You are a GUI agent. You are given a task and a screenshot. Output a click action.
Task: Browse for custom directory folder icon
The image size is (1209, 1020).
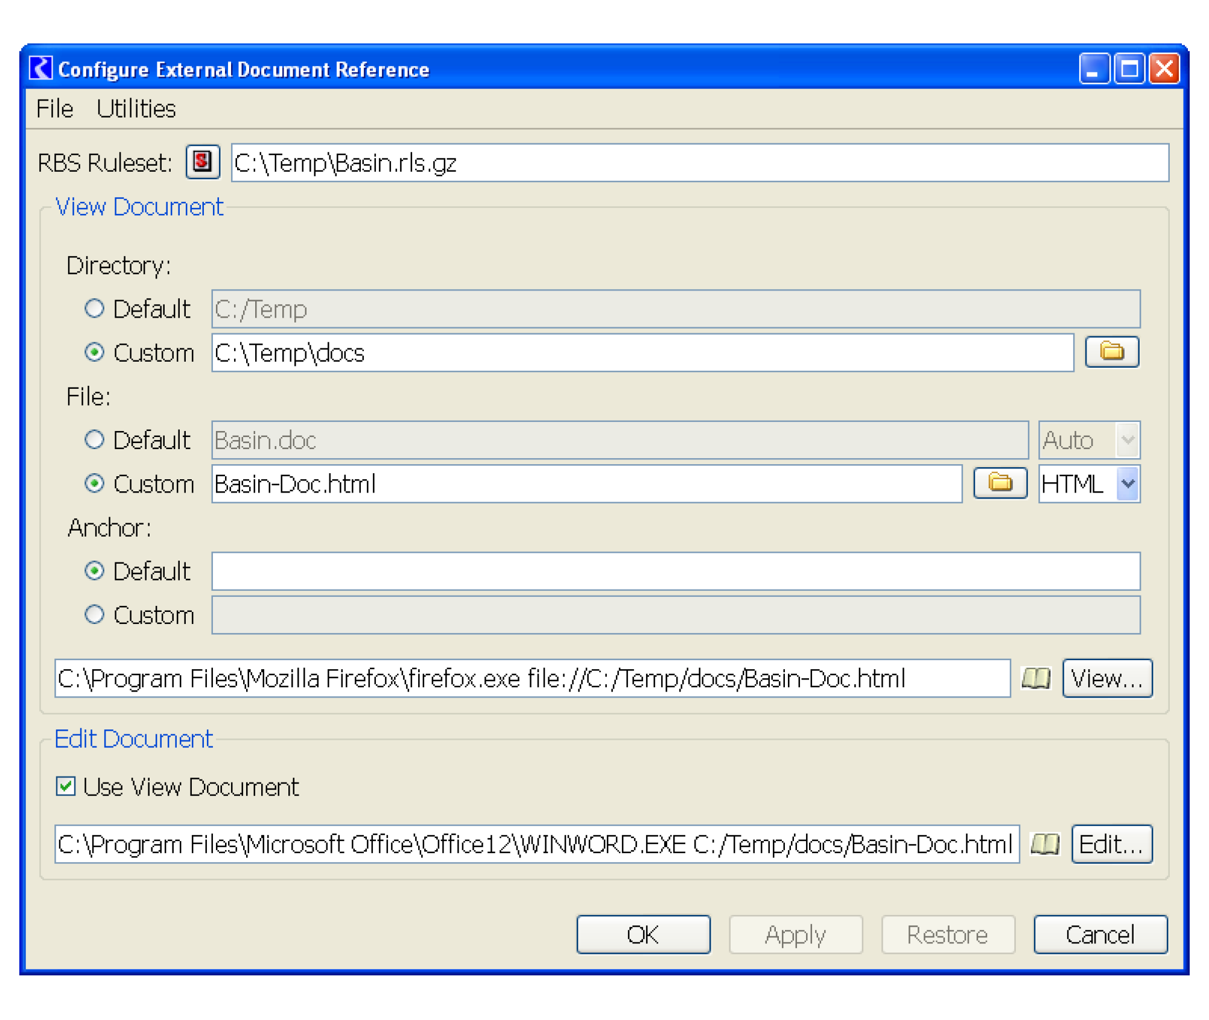coord(1111,352)
